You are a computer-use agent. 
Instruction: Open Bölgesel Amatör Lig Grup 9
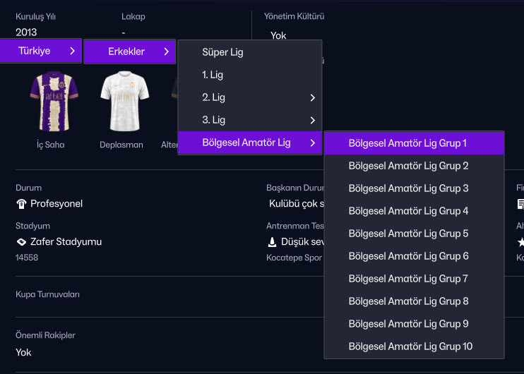(x=408, y=324)
